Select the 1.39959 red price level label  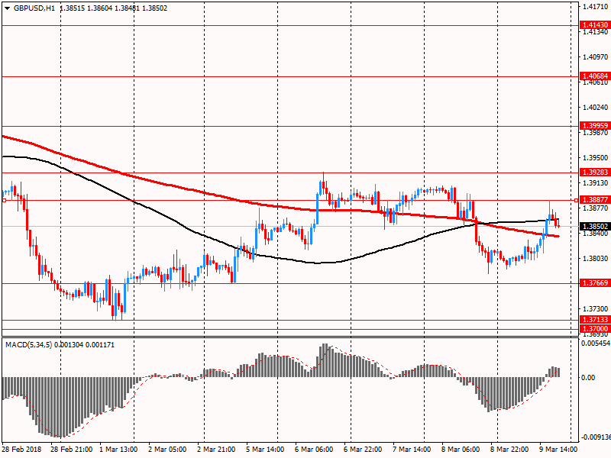click(x=595, y=125)
